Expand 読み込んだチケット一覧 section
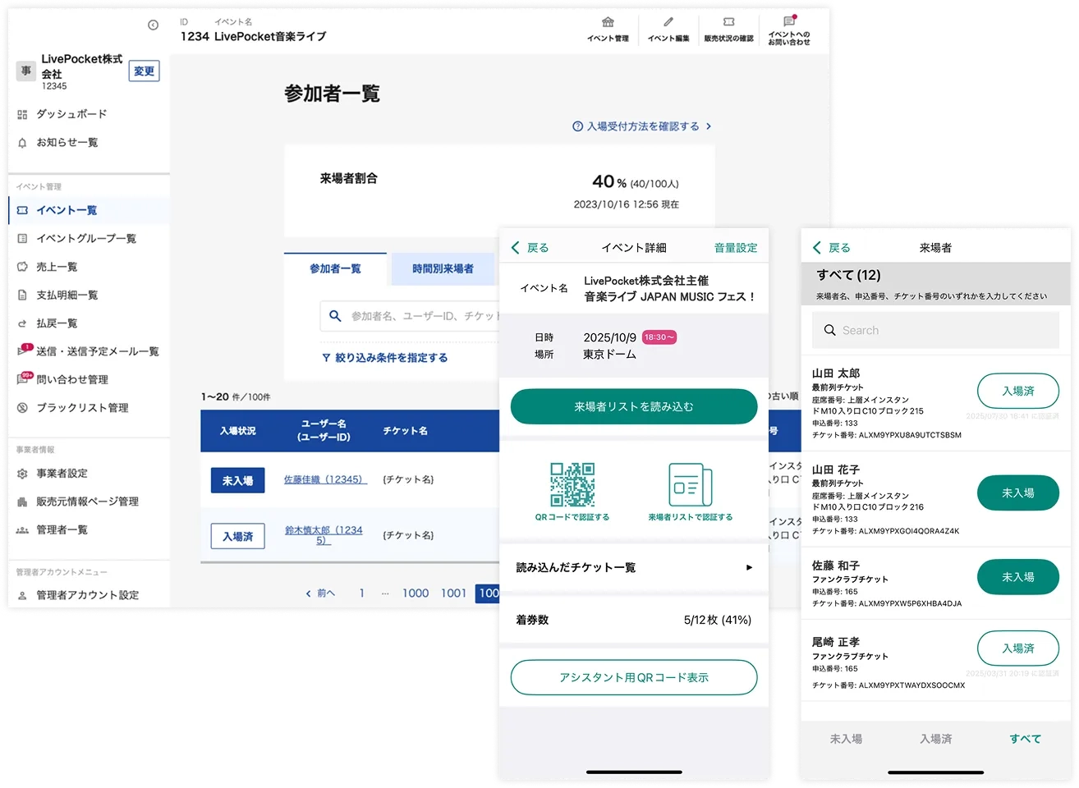 (x=633, y=567)
